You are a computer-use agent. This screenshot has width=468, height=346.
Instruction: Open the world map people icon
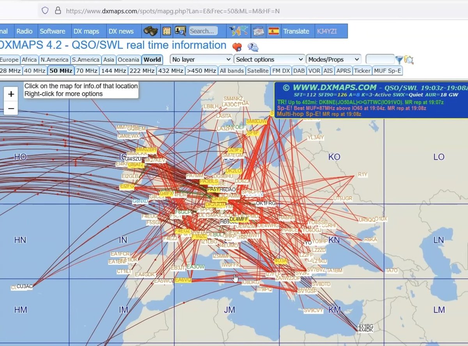pos(238,31)
